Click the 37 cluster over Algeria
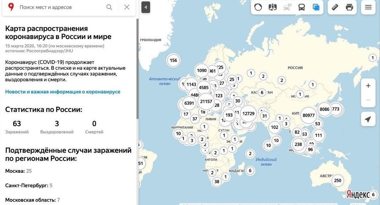The width and height of the screenshot is (380, 205). [x=195, y=119]
